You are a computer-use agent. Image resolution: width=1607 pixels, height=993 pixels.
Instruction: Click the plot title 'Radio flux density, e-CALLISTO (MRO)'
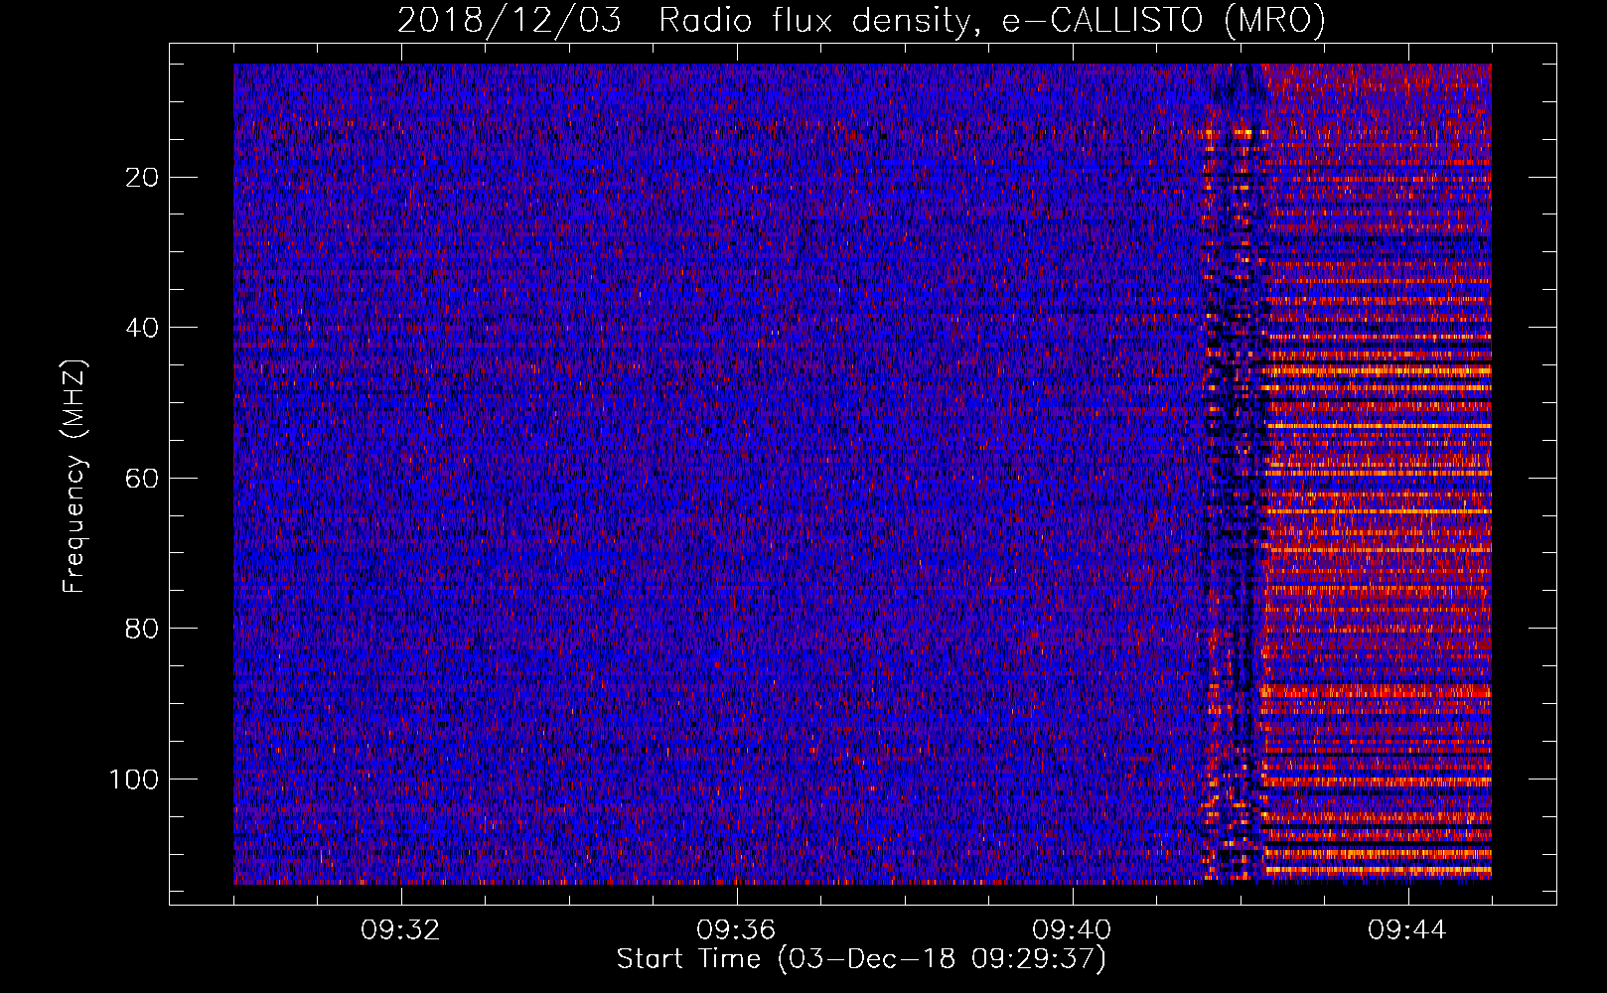992,21
